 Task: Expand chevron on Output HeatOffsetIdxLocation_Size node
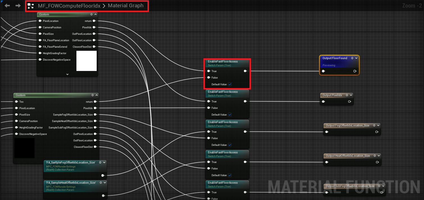[x=379, y=156]
